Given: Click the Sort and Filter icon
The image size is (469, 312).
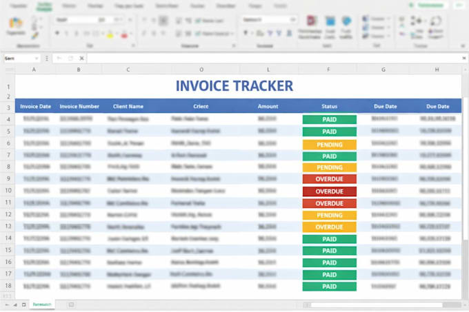Looking at the screenshot, I should point(416,20).
